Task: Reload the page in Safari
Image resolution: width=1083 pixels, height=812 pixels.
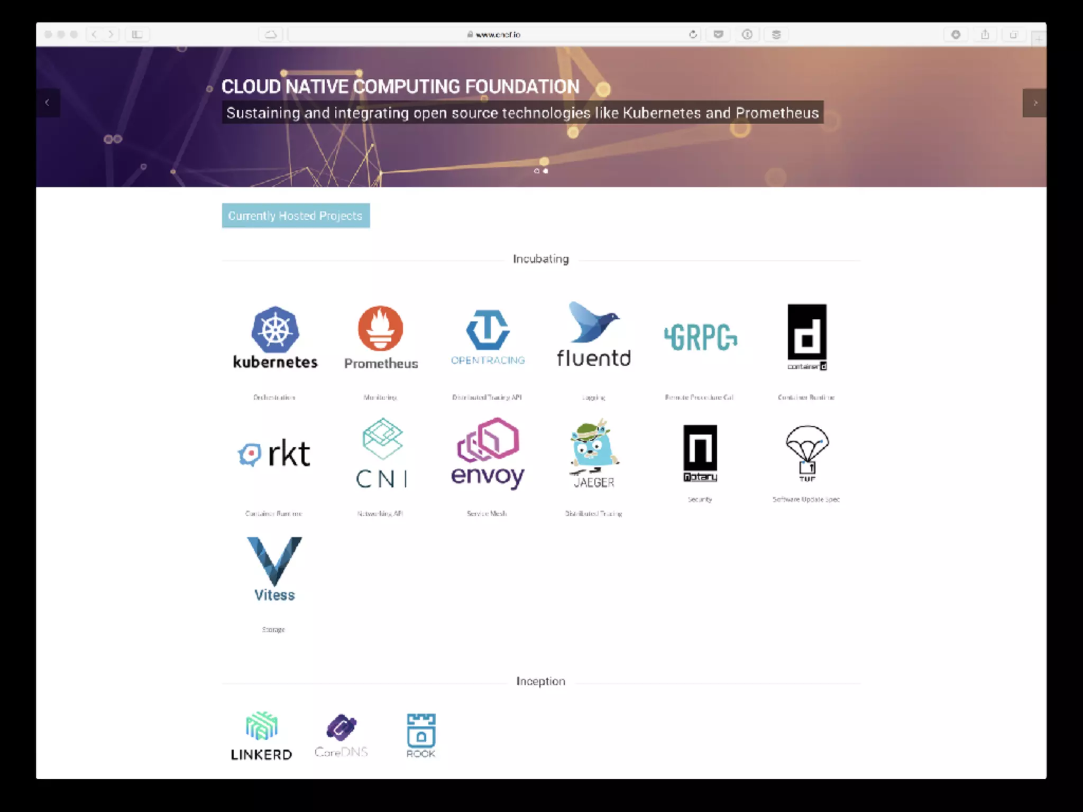Action: click(x=693, y=34)
